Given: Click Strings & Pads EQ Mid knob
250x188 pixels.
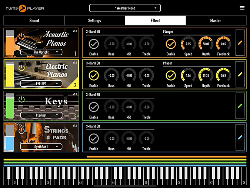Looking at the screenshot, I should (129, 139).
